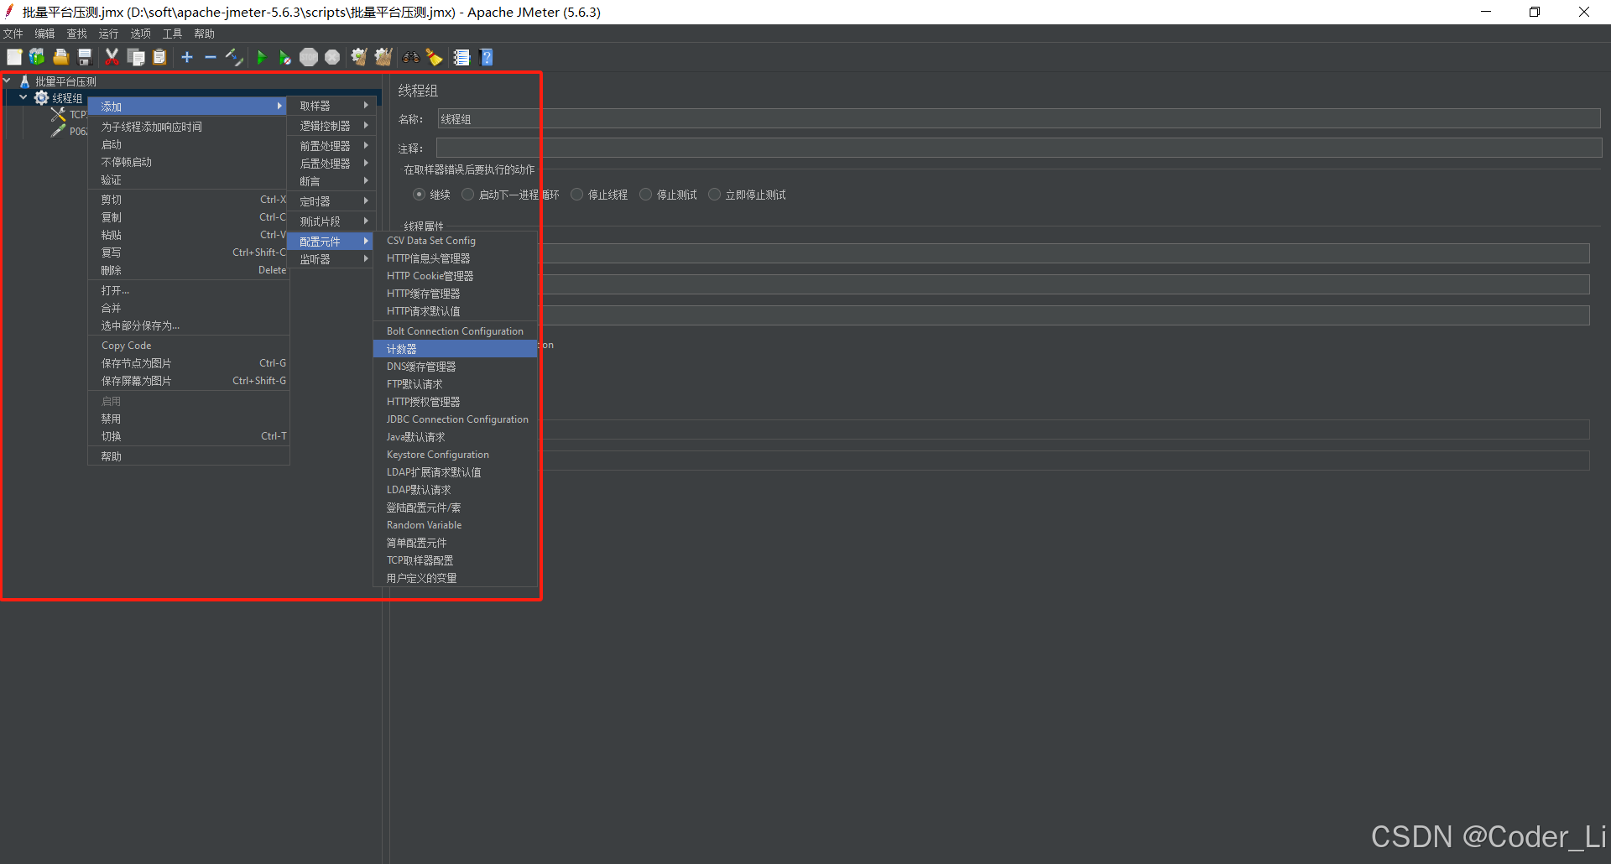Select the 立即停止测试 radio button

pyautogui.click(x=714, y=195)
